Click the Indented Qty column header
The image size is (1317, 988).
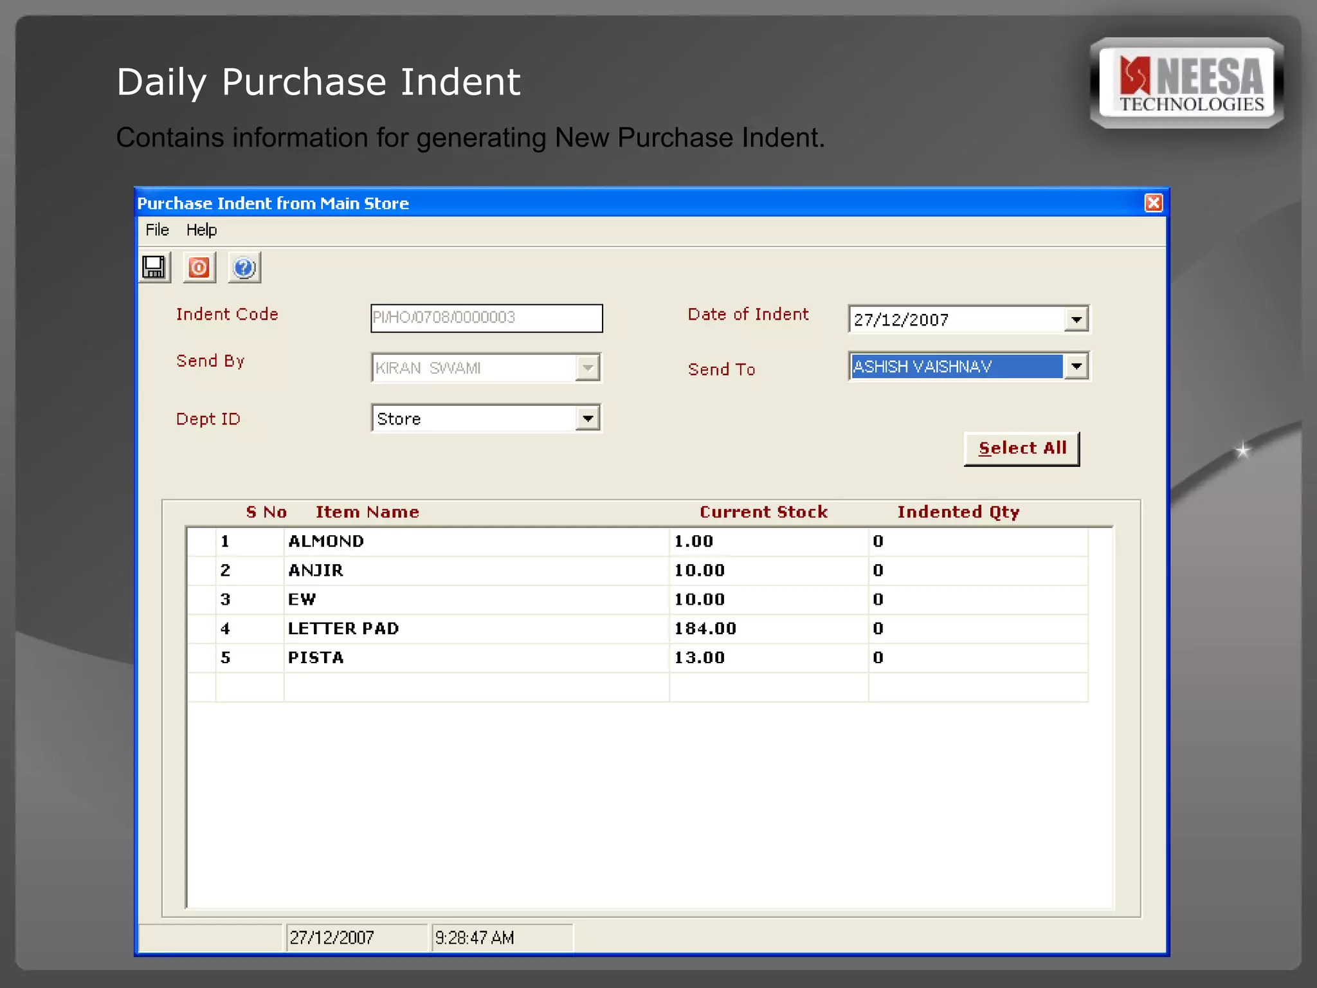[x=958, y=512]
